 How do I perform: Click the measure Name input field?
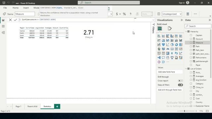pos(25,14)
